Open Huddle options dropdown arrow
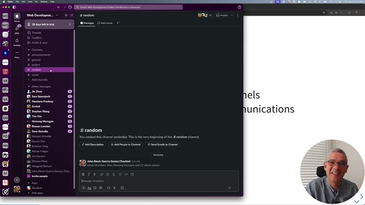Screen dimensions: 365x205 tap(232, 15)
